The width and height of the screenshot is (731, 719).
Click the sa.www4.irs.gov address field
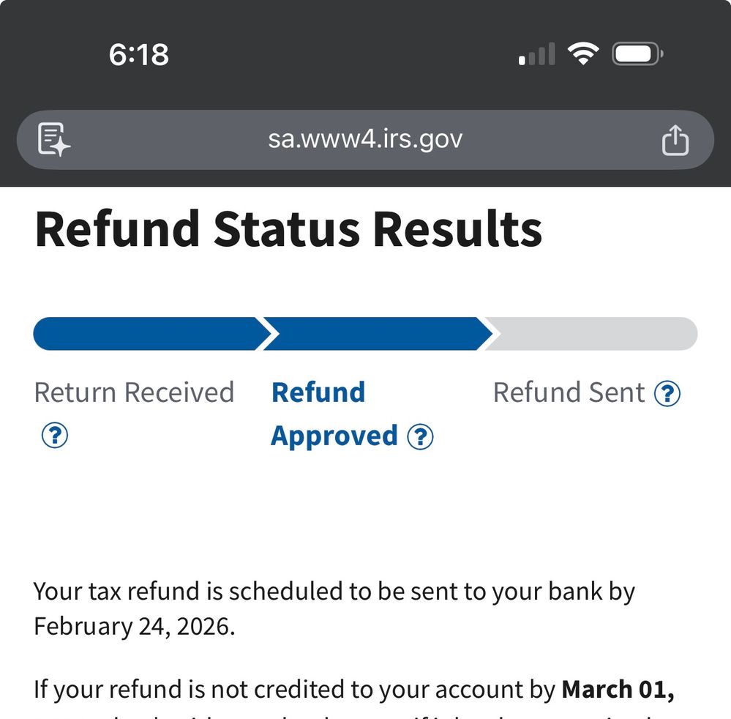tap(364, 139)
